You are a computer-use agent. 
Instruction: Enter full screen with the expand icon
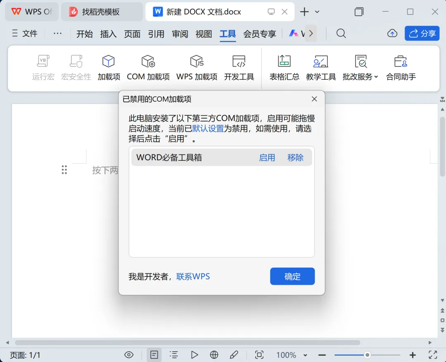click(x=433, y=355)
